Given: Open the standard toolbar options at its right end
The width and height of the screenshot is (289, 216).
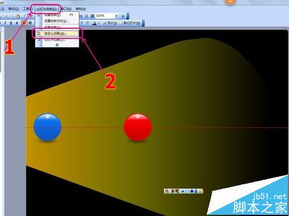Looking at the screenshot, I should 128,16.
